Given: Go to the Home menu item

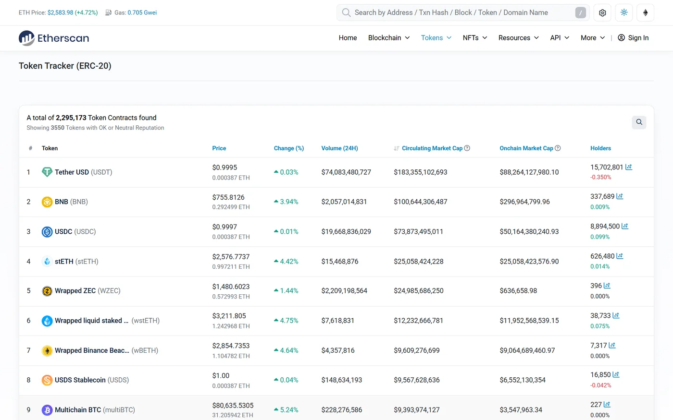Looking at the screenshot, I should point(348,38).
